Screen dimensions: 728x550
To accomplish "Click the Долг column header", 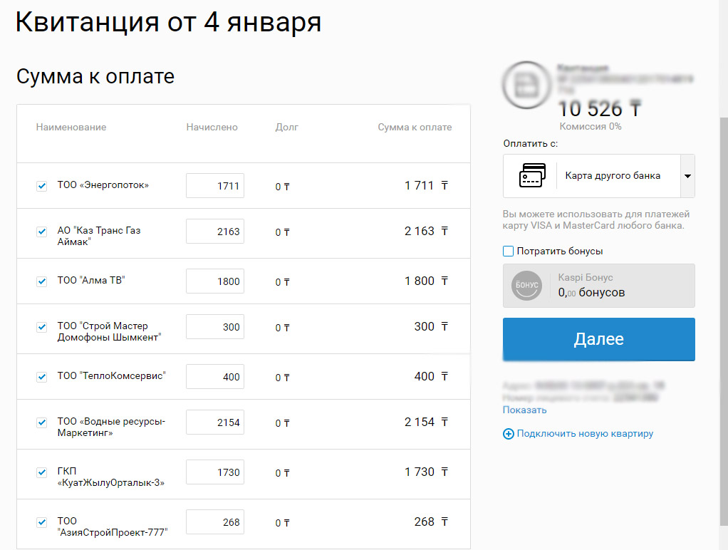I will pos(287,128).
